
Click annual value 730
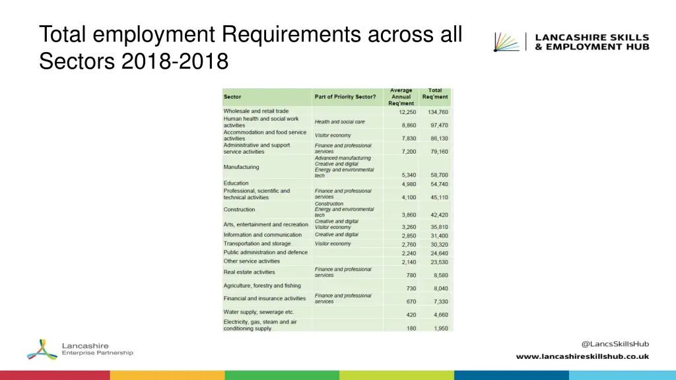pos(411,289)
